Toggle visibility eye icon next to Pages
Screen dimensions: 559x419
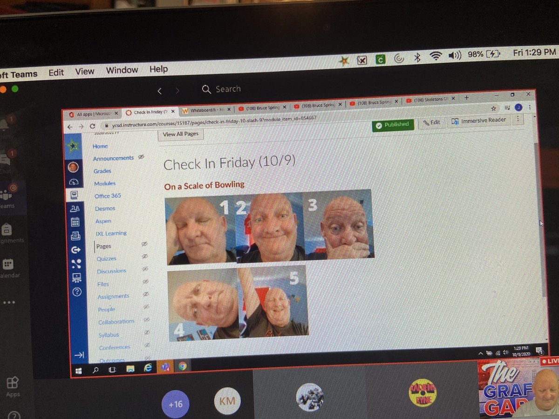(144, 244)
